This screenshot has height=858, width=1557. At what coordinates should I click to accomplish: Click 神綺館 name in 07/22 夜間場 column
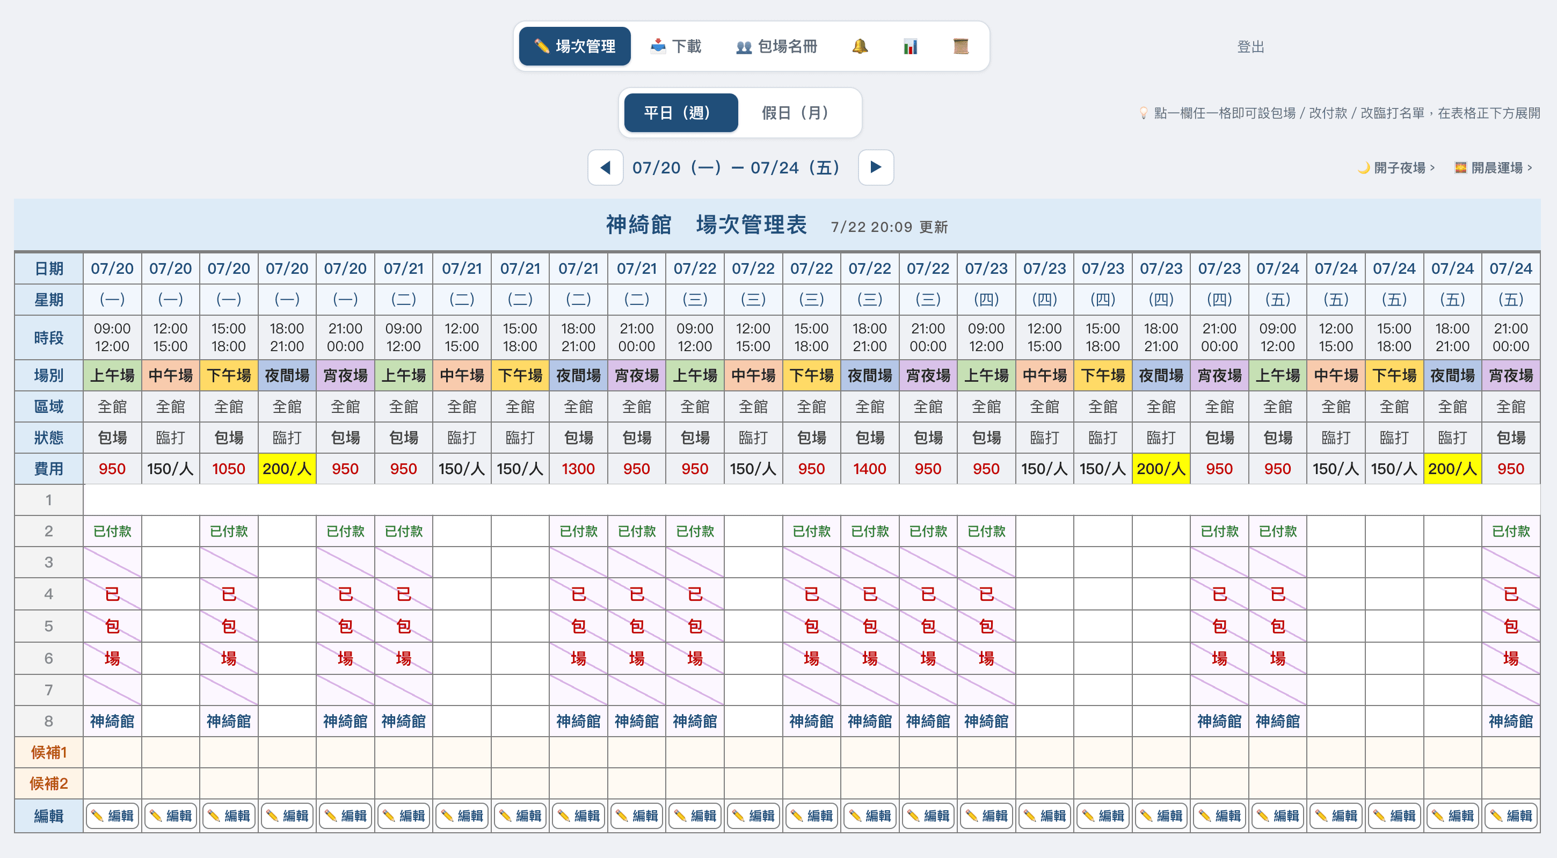pyautogui.click(x=870, y=721)
